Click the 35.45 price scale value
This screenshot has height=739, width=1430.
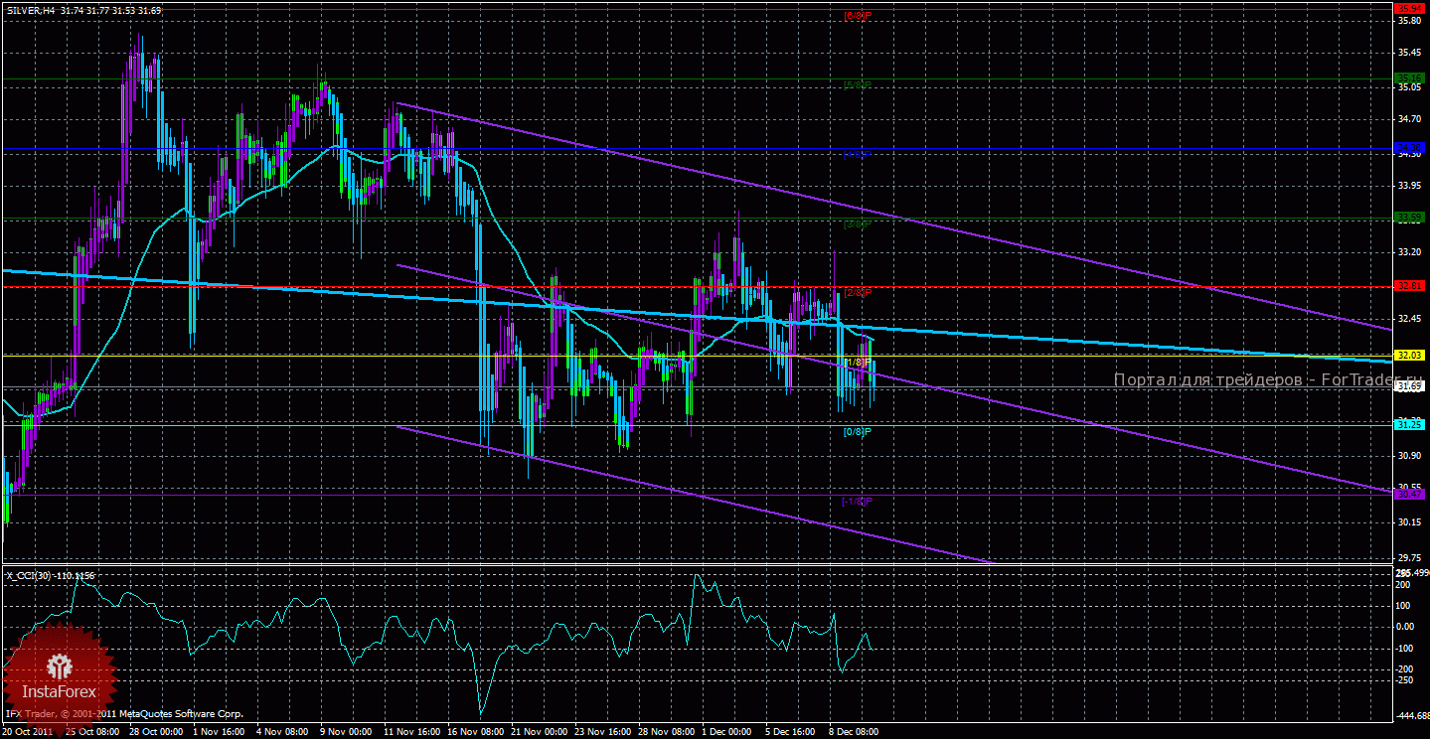tap(1409, 53)
